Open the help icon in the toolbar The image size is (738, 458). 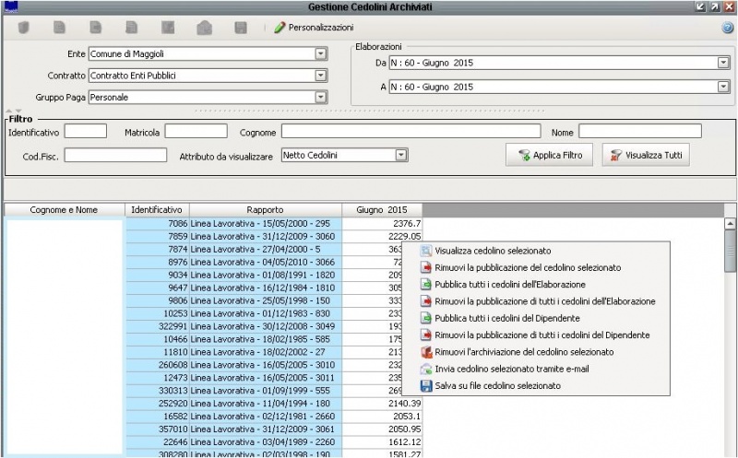pyautogui.click(x=726, y=29)
